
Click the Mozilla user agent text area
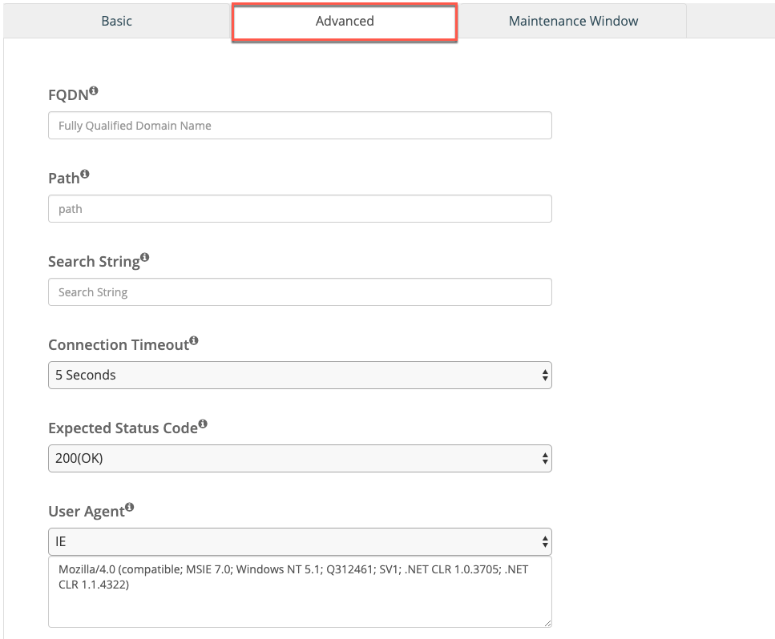click(x=300, y=592)
